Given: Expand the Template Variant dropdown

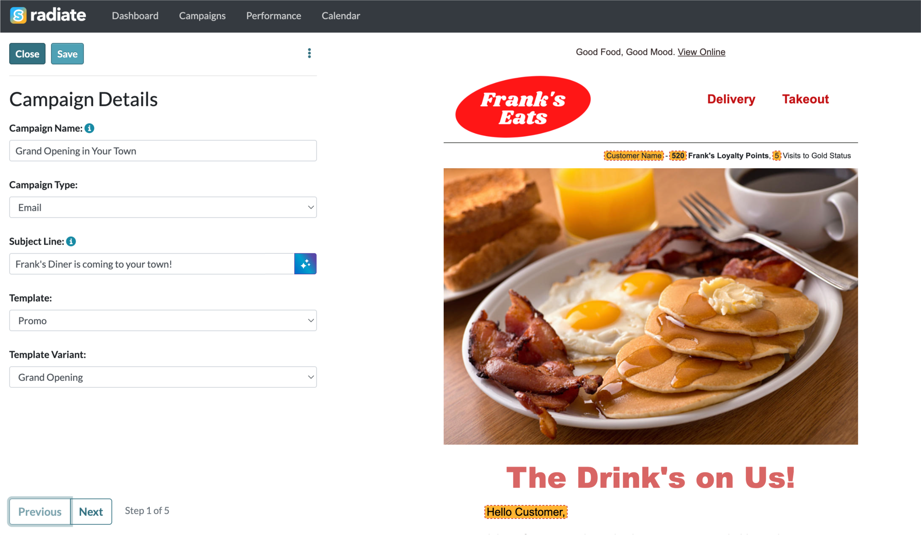Looking at the screenshot, I should (x=163, y=377).
